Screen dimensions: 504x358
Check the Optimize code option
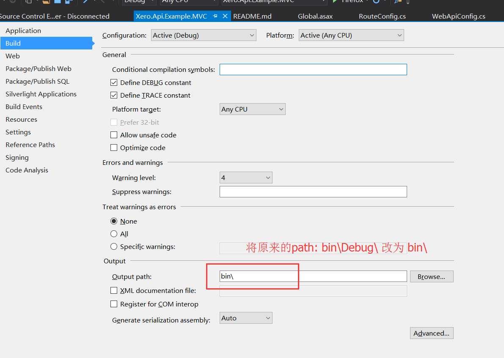point(114,148)
